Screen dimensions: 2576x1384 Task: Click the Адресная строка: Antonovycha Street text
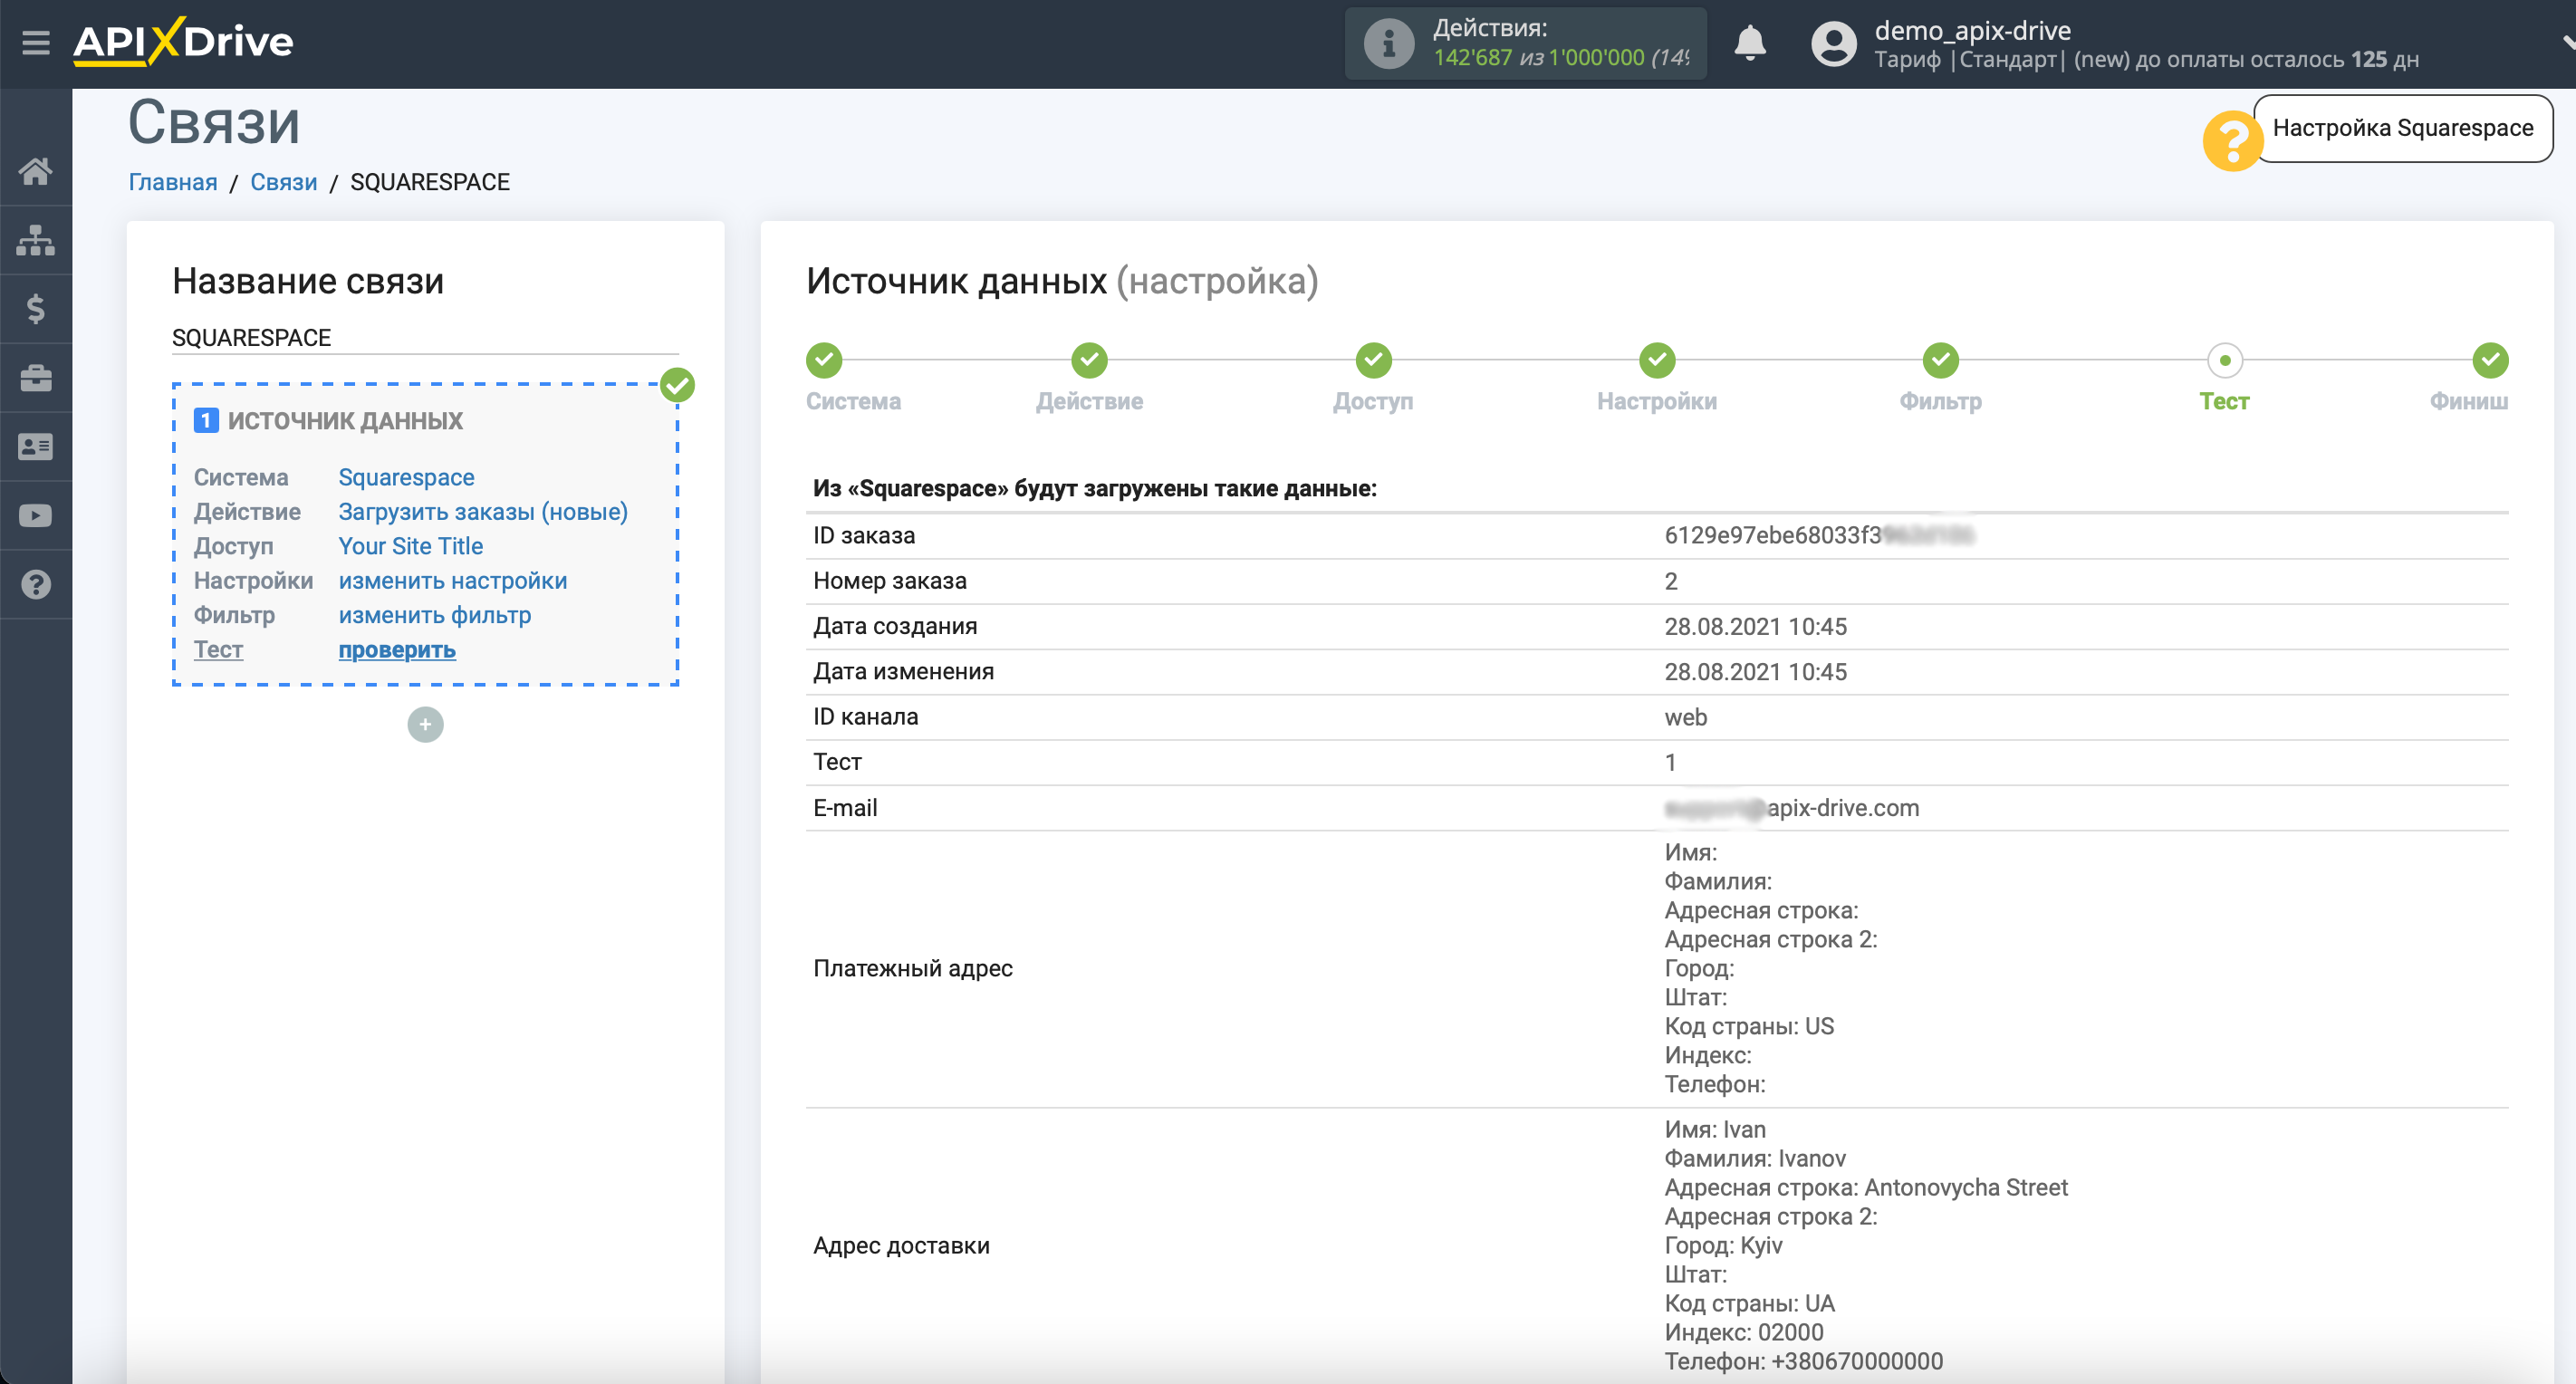[x=1865, y=1187]
